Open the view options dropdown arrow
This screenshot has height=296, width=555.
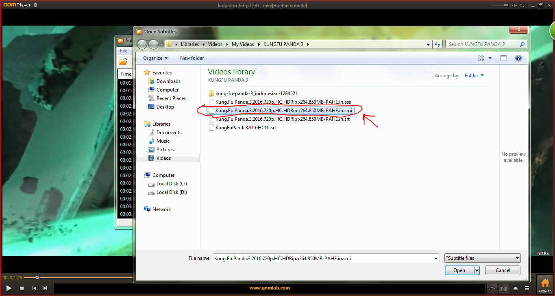490,58
